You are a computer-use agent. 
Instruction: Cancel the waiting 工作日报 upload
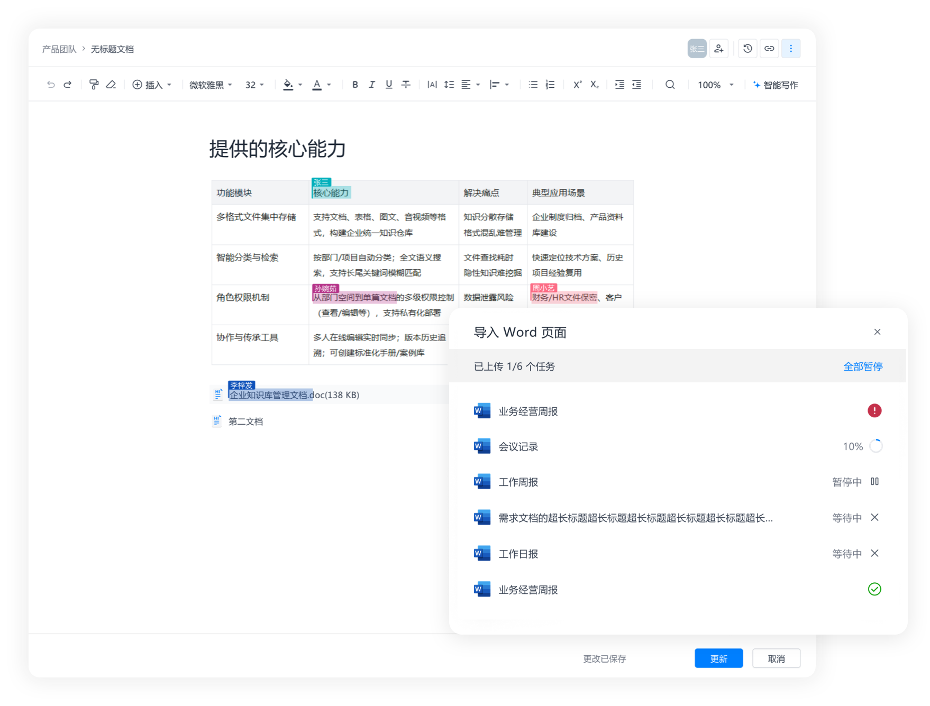click(874, 553)
